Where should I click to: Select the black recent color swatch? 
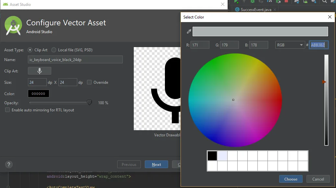pyautogui.click(x=212, y=156)
